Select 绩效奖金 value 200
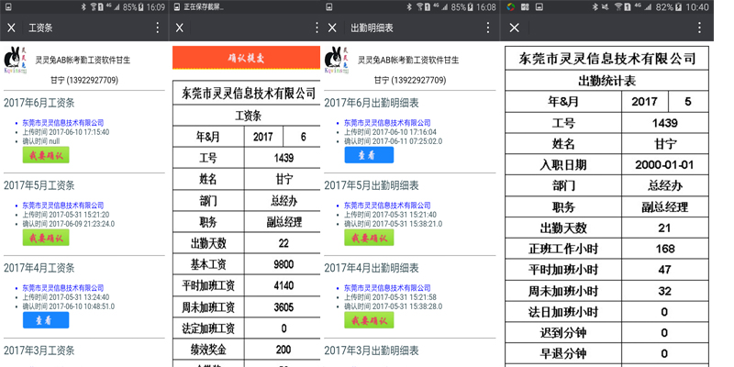The height and width of the screenshot is (367, 734). [283, 350]
